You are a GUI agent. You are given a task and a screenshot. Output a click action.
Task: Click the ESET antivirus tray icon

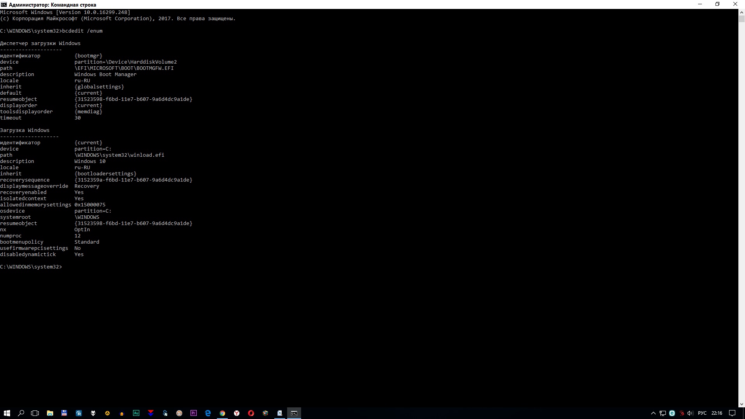pos(672,413)
